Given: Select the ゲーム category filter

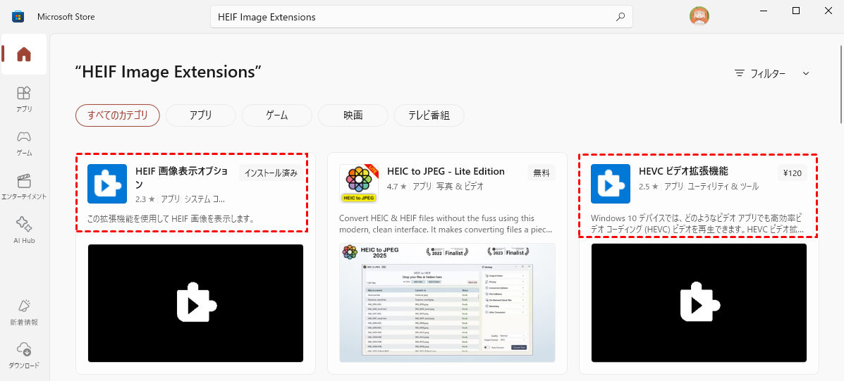Looking at the screenshot, I should click(276, 115).
